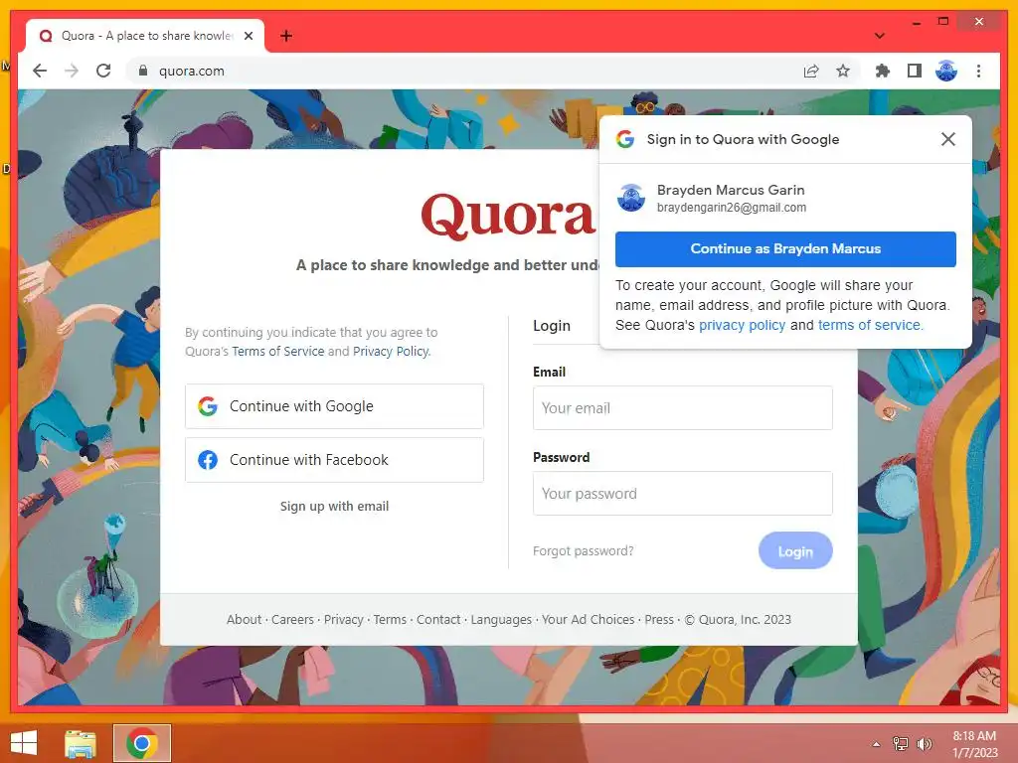Click Continue with Google button
Viewport: 1018px width, 763px height.
click(334, 406)
